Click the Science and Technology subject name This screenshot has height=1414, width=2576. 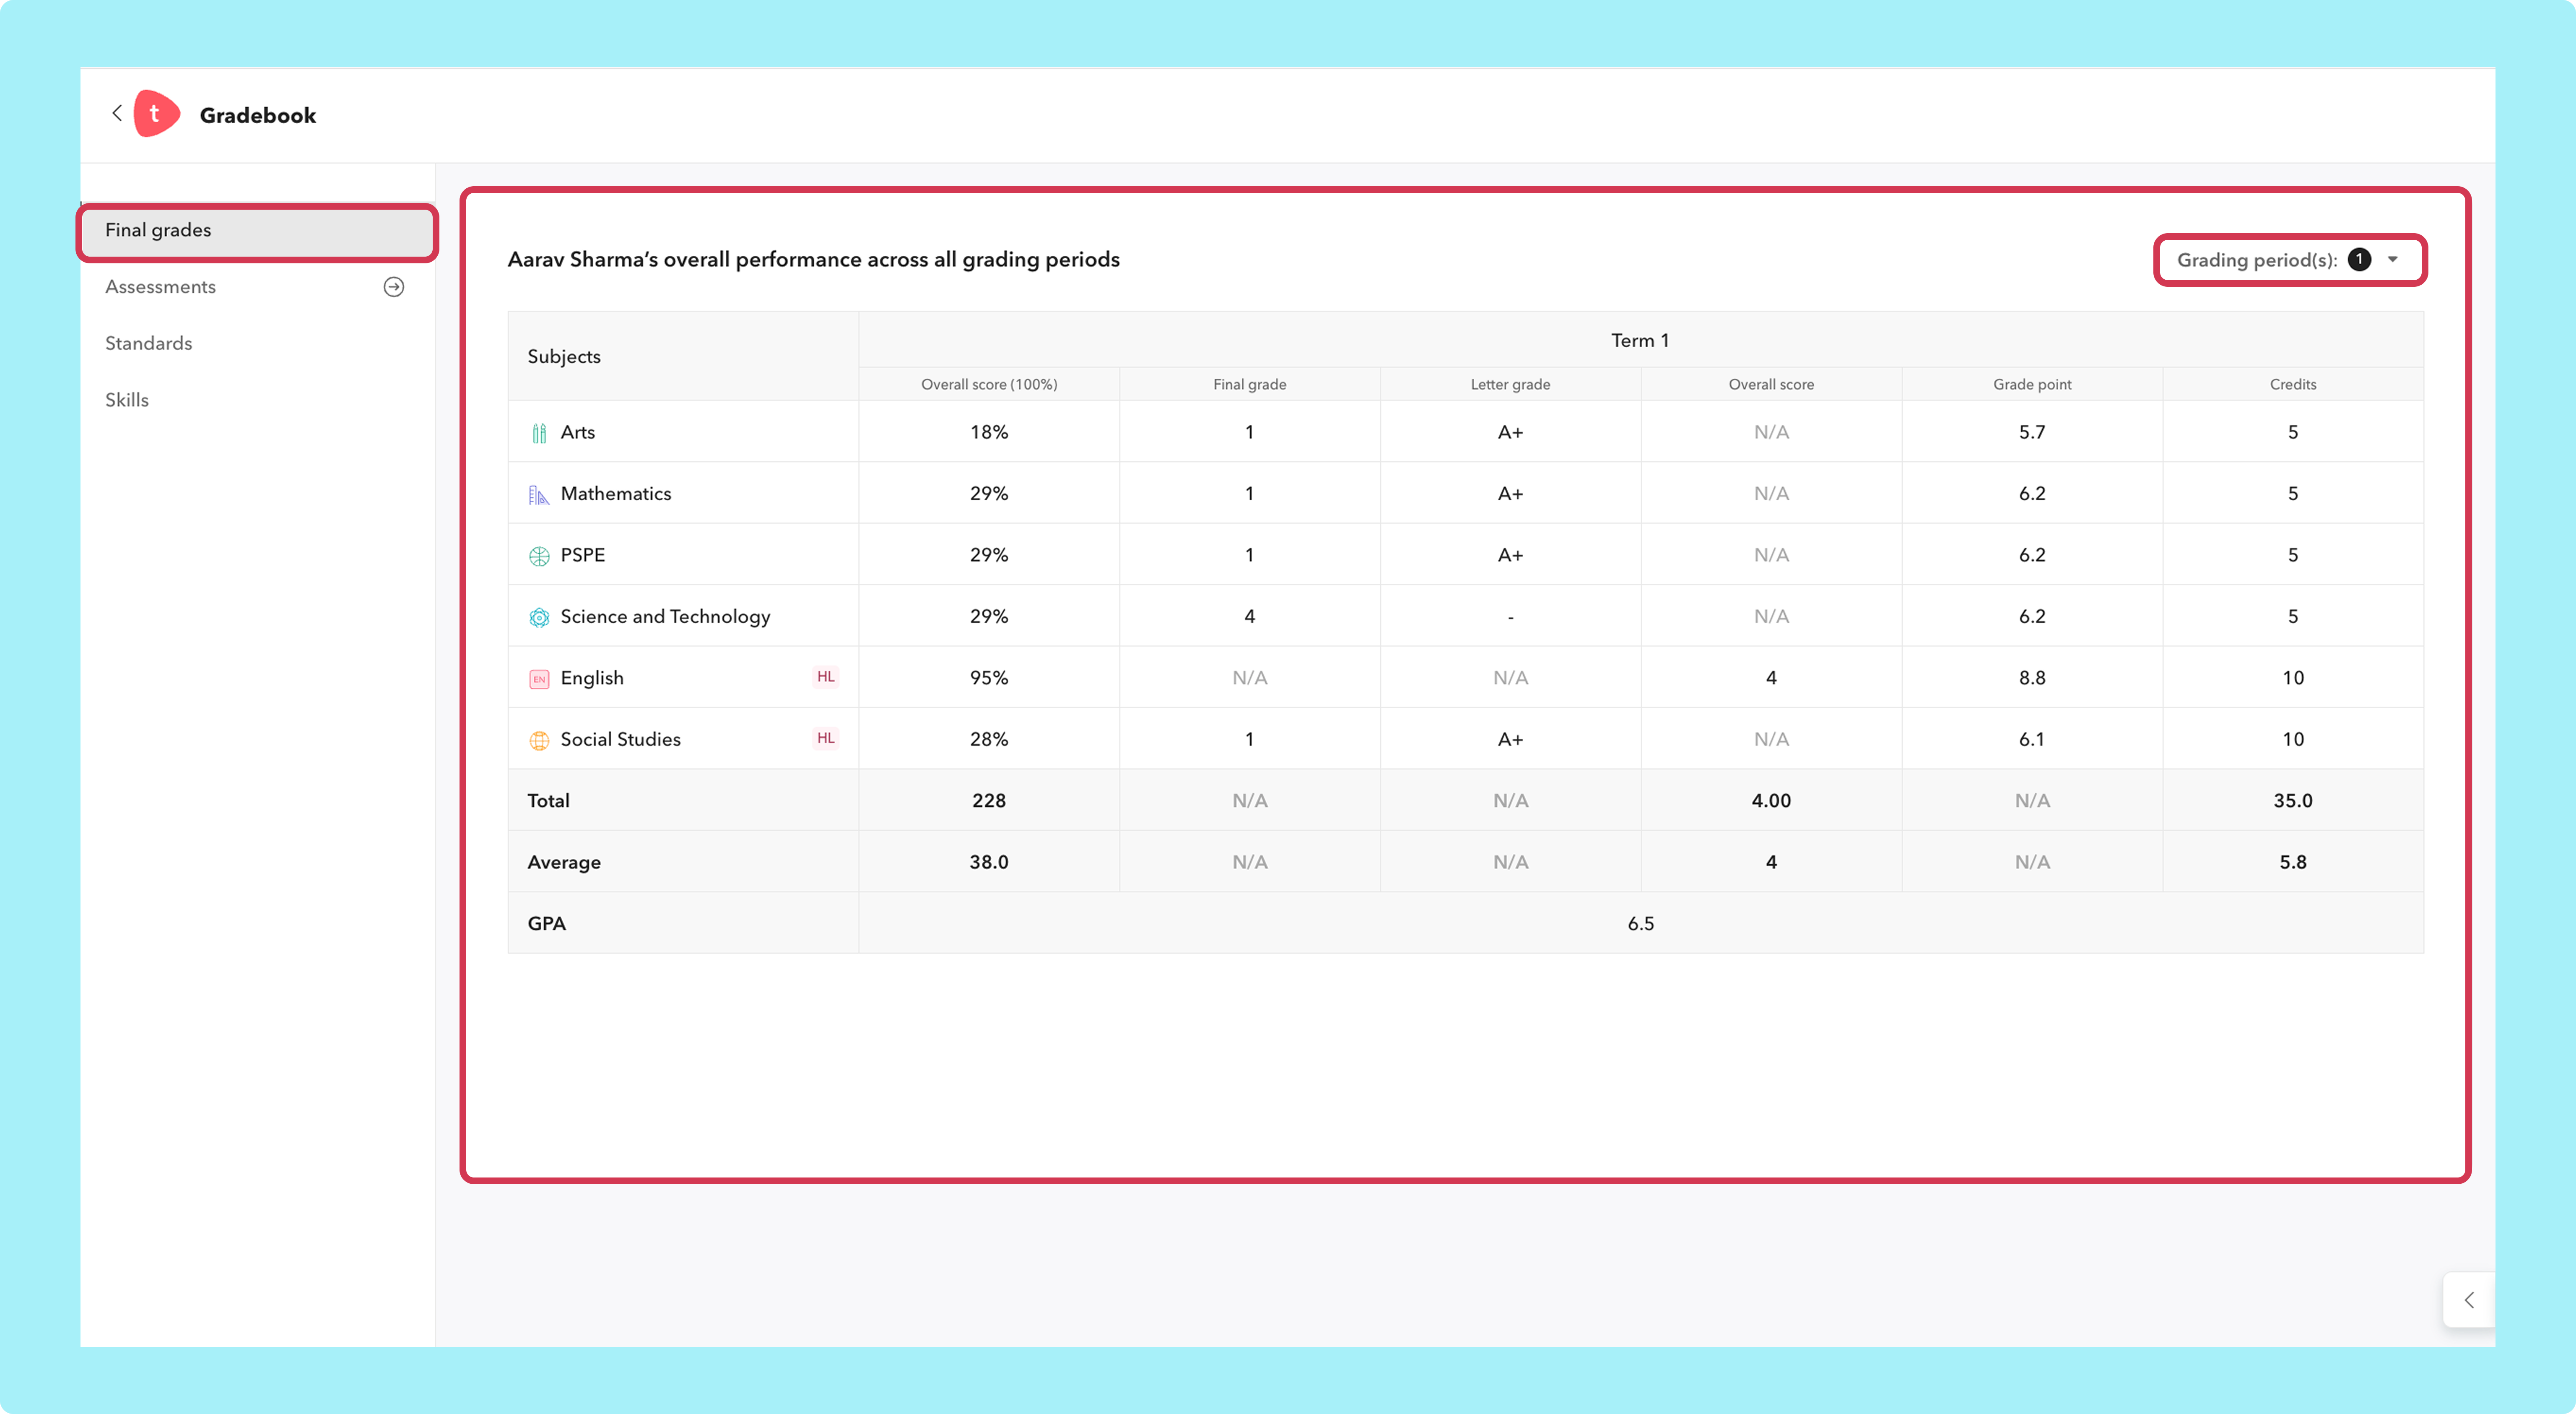[665, 617]
